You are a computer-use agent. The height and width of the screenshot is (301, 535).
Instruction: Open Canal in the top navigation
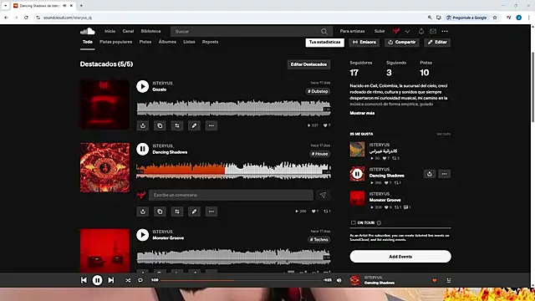coord(128,31)
